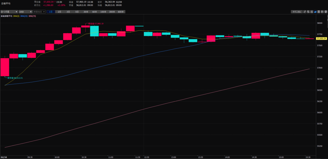The height and width of the screenshot is (159, 328).
Task: Click the rightmost round toolbar icon
Action: [x=326, y=12]
